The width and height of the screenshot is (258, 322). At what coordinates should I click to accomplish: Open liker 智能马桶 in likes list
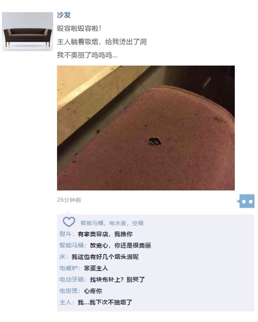point(92,223)
